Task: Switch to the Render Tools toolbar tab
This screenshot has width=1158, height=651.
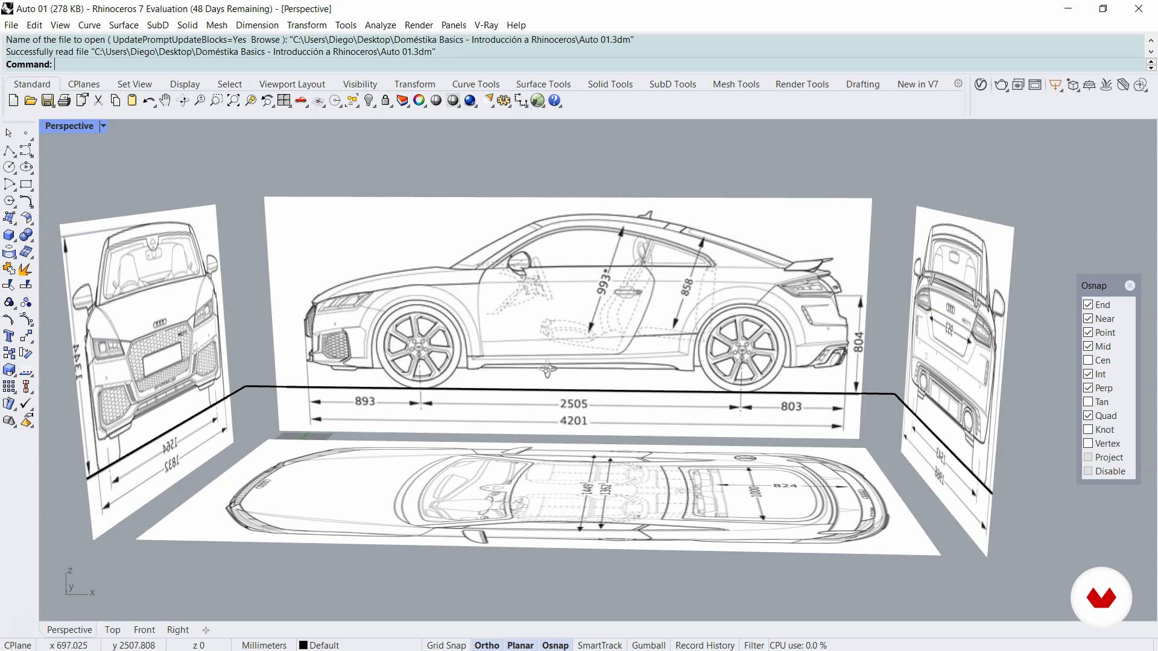Action: 802,84
